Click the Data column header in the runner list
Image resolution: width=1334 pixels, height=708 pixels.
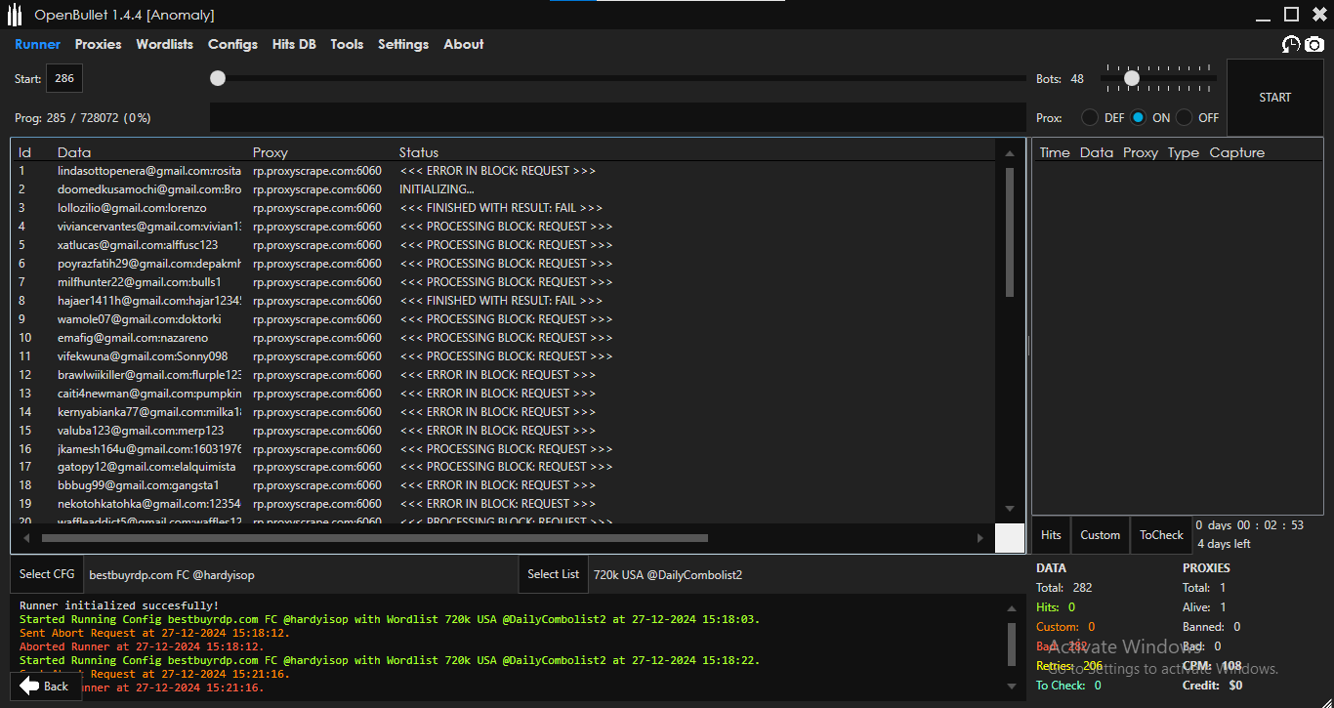click(74, 152)
